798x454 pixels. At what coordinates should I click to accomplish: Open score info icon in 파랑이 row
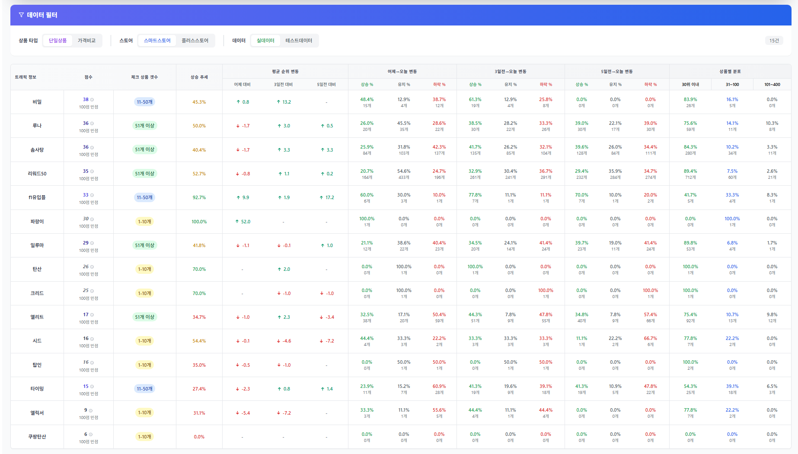(92, 219)
